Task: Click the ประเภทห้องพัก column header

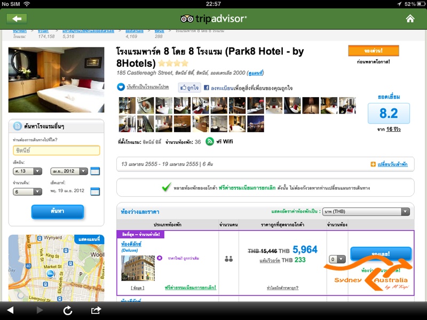Action: [168, 225]
